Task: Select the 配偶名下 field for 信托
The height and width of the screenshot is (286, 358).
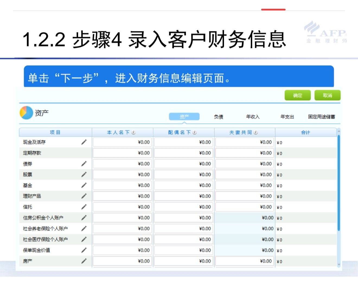Action: tap(183, 207)
